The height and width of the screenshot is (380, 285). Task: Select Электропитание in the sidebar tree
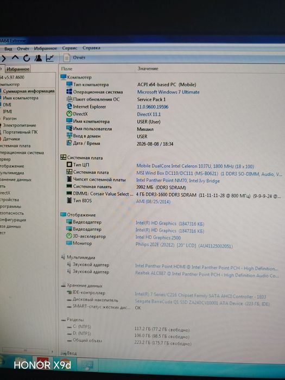coord(20,125)
